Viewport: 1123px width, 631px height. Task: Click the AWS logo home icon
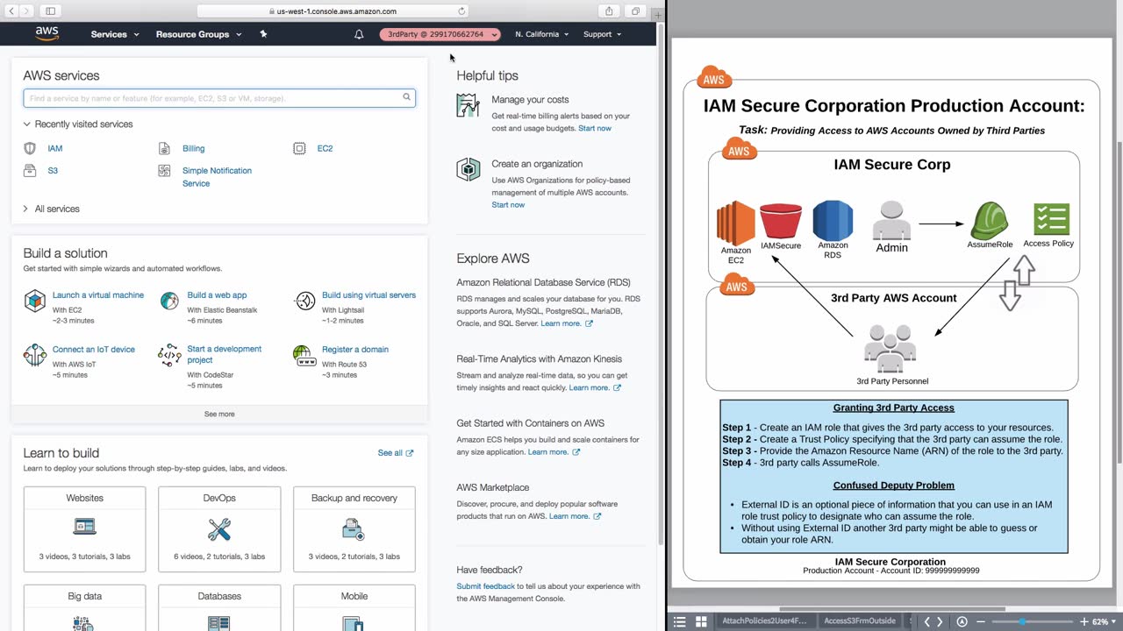(x=47, y=34)
